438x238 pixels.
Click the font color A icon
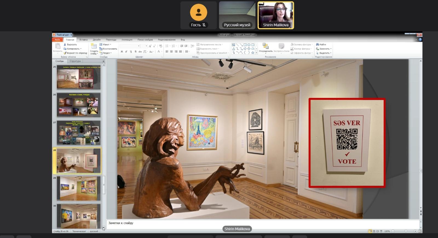[x=159, y=51]
